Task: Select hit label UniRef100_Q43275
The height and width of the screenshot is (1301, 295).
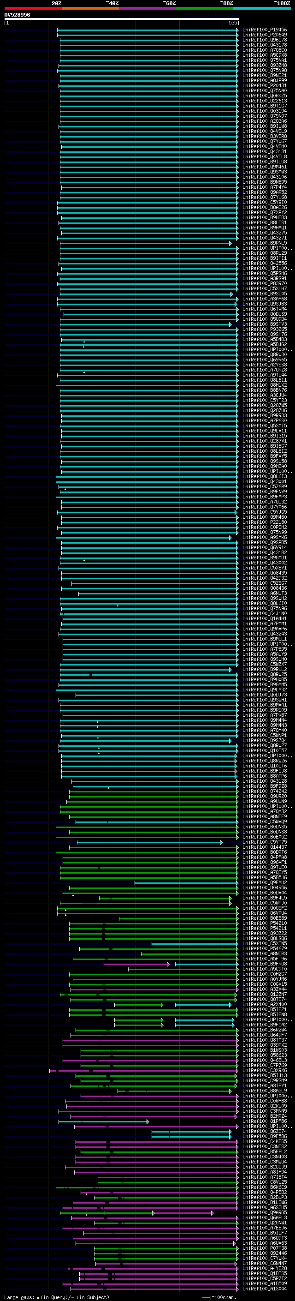Action: (x=265, y=233)
